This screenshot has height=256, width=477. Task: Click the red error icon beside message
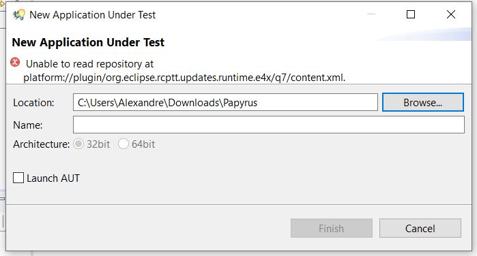click(15, 63)
